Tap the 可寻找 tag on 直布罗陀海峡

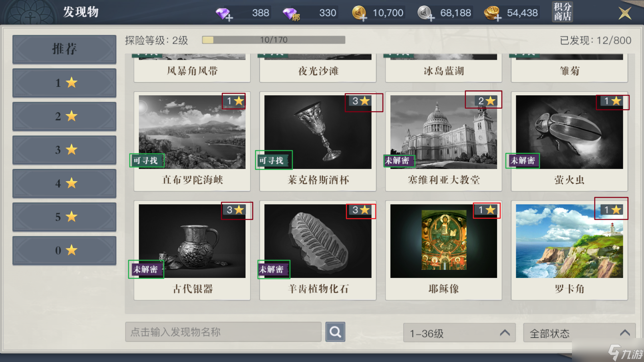click(147, 161)
